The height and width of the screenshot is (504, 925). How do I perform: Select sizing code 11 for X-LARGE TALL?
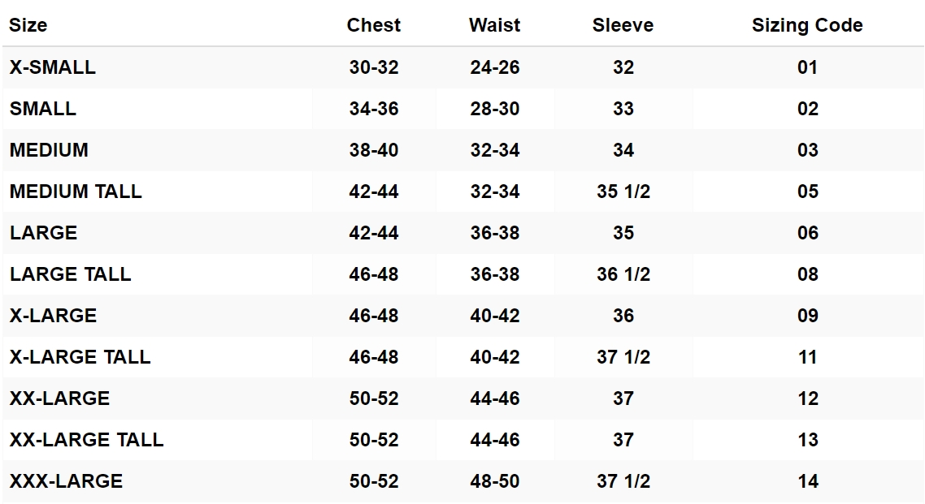(x=807, y=357)
